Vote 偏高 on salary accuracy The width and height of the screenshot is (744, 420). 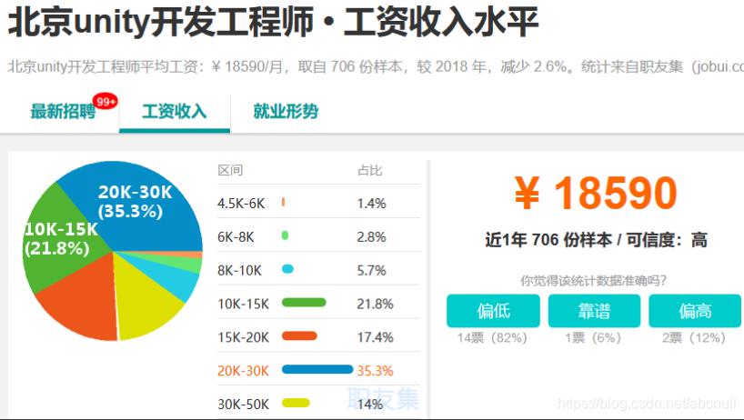point(695,311)
